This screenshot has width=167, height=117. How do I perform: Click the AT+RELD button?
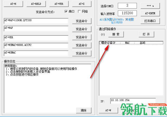pyautogui.click(x=36, y=4)
